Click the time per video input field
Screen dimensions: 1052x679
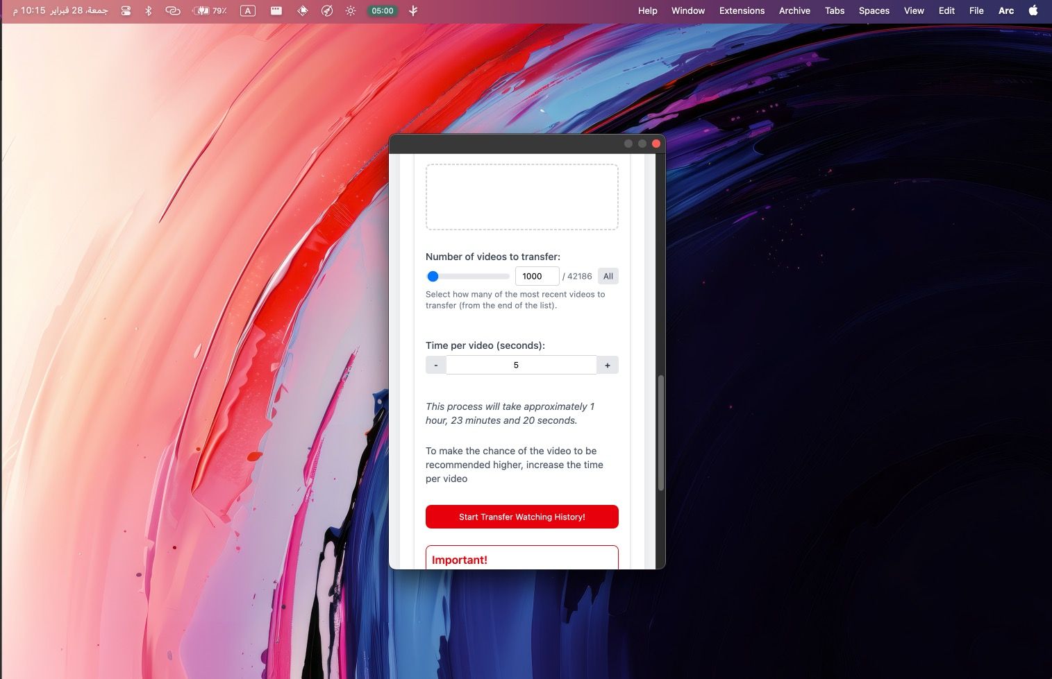pyautogui.click(x=521, y=365)
